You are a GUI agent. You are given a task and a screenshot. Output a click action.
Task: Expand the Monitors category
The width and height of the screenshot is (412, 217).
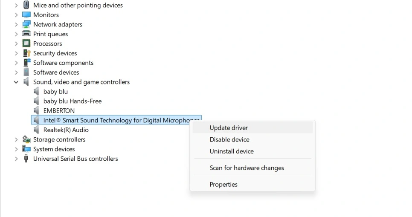16,15
